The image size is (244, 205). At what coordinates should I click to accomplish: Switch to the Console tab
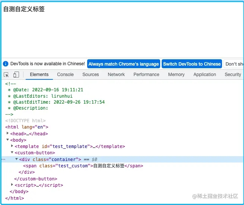(65, 75)
